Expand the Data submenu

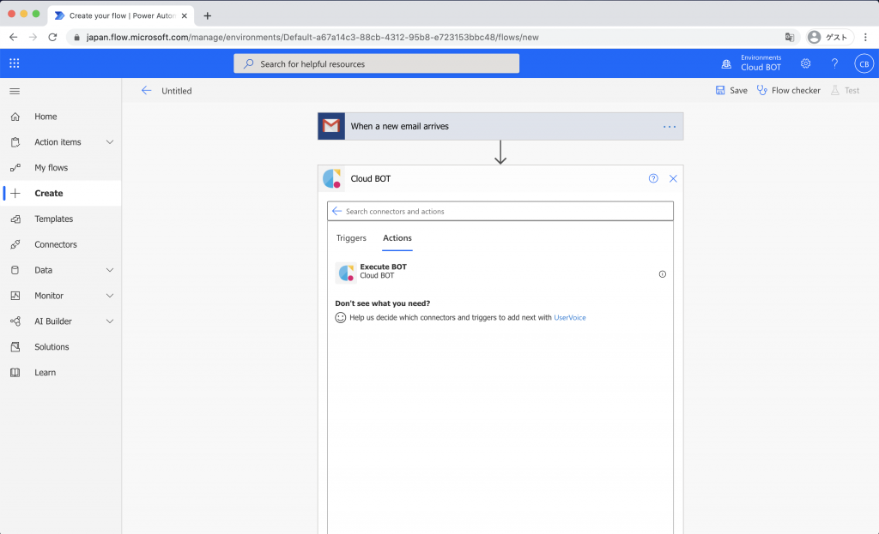click(x=110, y=270)
